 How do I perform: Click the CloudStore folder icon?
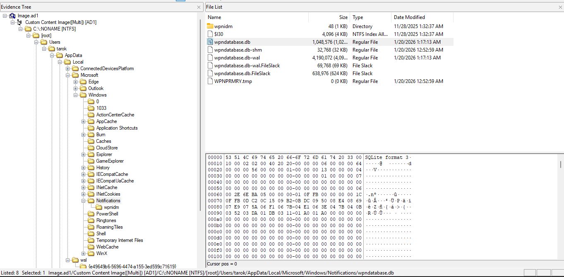[x=91, y=148]
